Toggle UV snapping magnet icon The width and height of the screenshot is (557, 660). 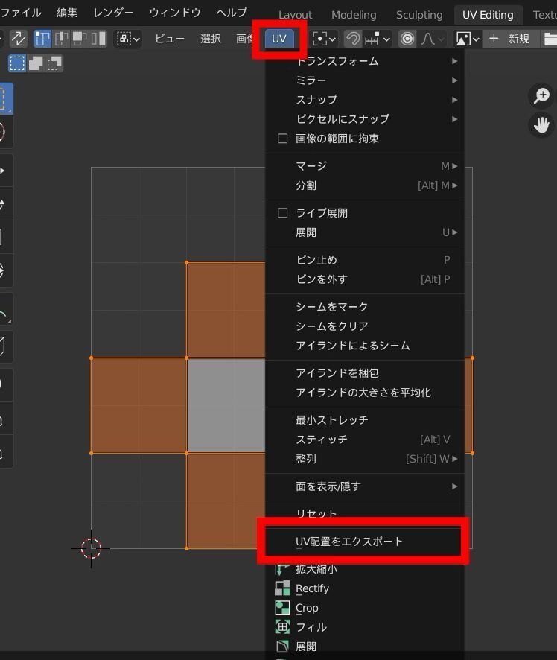click(352, 39)
